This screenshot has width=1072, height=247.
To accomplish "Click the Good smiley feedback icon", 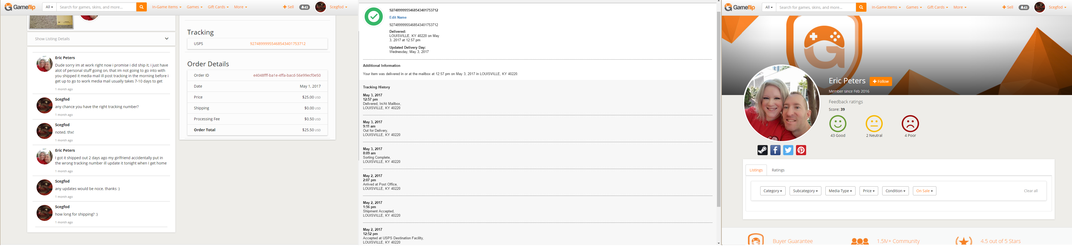I will click(837, 124).
